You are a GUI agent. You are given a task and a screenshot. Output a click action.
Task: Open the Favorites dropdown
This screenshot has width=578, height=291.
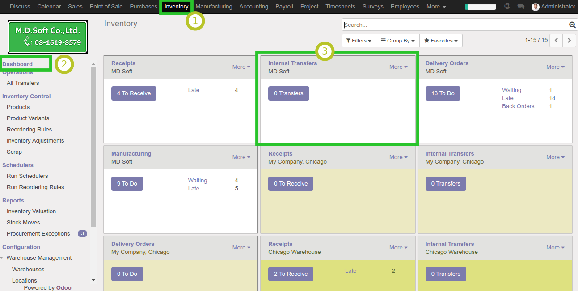pyautogui.click(x=440, y=41)
